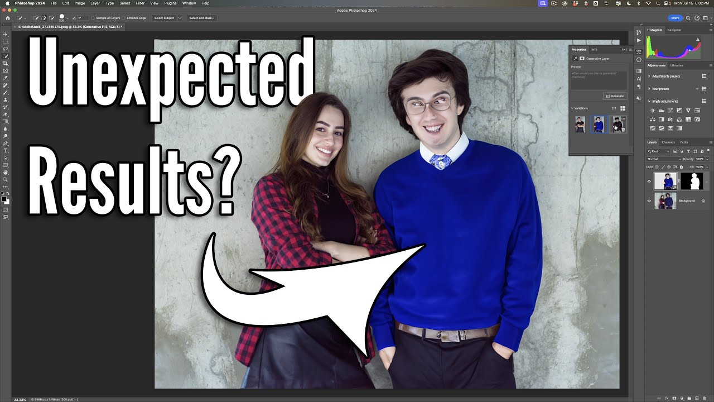This screenshot has height=402, width=714.
Task: Select the Move tool
Action: click(6, 35)
